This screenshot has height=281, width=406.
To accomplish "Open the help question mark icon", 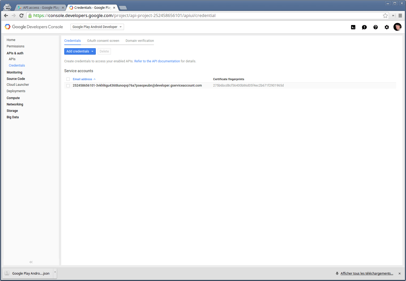I will pyautogui.click(x=375, y=27).
